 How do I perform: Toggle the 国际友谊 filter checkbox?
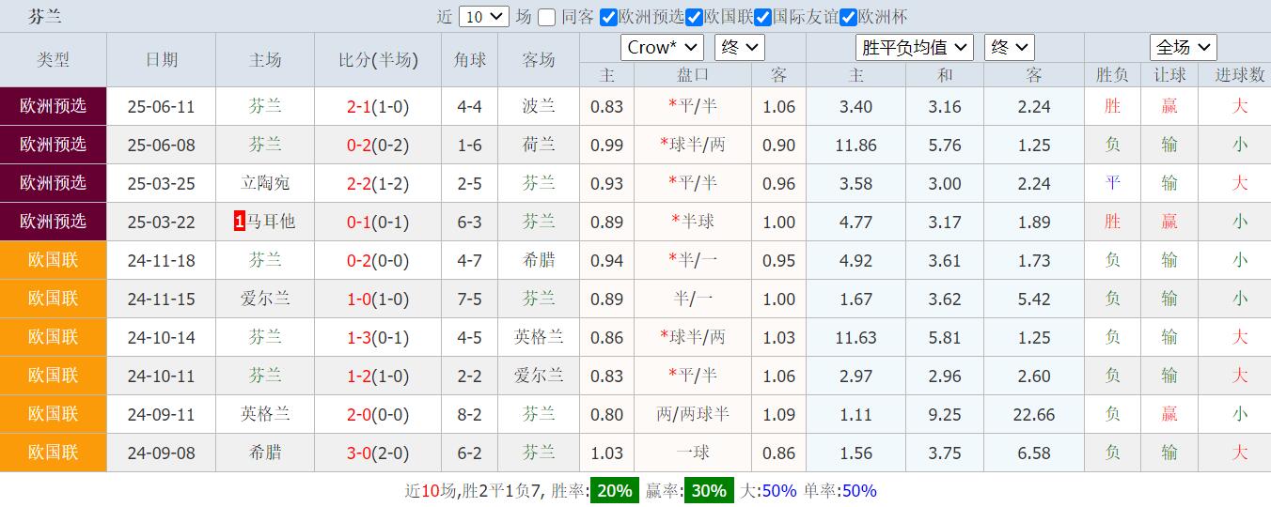coord(763,17)
